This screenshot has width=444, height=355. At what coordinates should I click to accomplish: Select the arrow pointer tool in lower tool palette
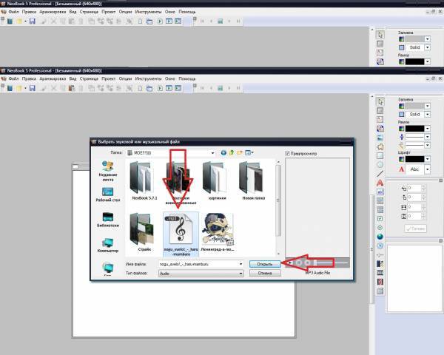tap(380, 100)
